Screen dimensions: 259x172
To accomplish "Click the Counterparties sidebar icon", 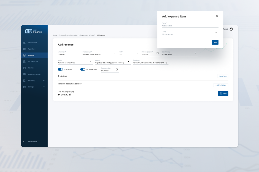I will (x=25, y=61).
